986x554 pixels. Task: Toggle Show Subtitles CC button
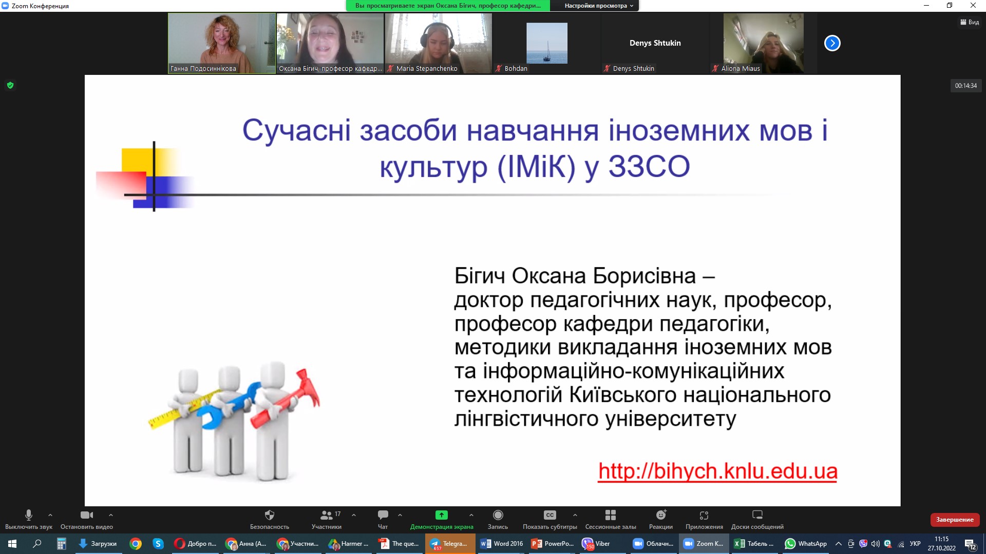(549, 515)
